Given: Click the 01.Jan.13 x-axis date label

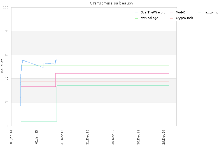Looking at the screenshot, I should point(11,137).
